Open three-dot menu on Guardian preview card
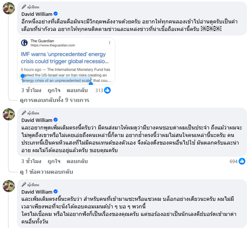 click(110, 43)
